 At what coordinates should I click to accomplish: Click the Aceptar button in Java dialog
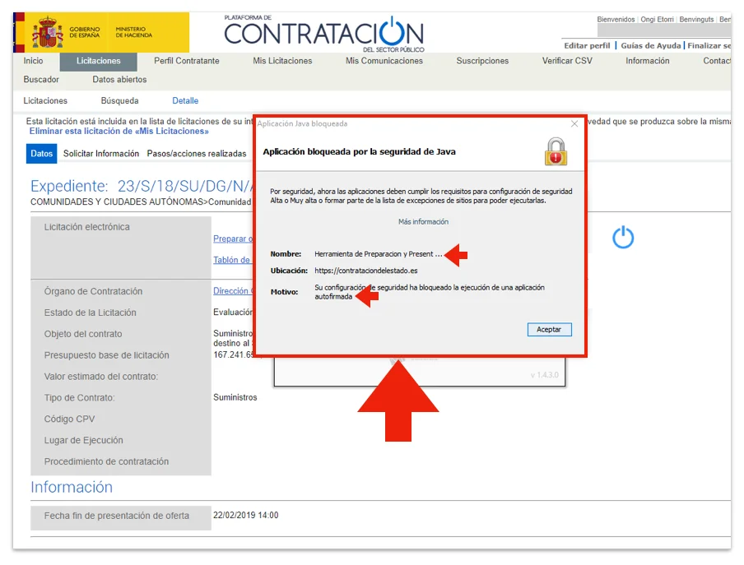click(549, 330)
